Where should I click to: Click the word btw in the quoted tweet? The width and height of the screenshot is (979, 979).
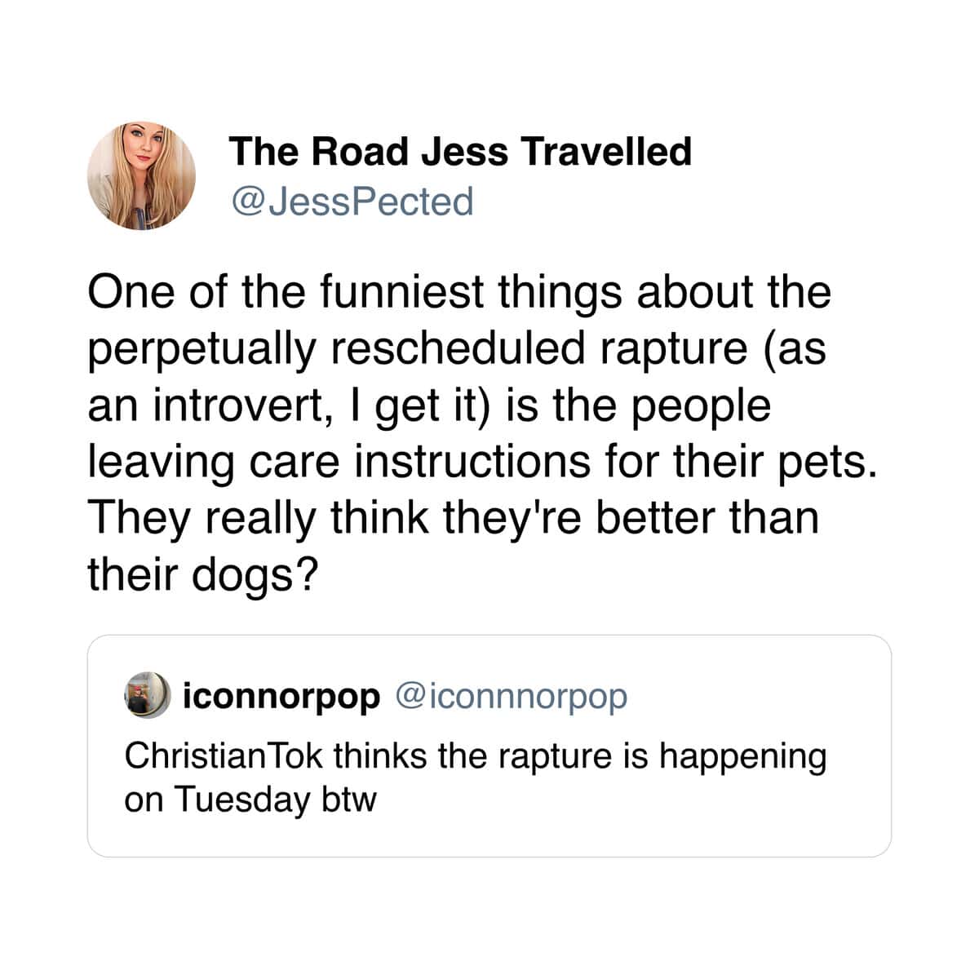pos(349,799)
